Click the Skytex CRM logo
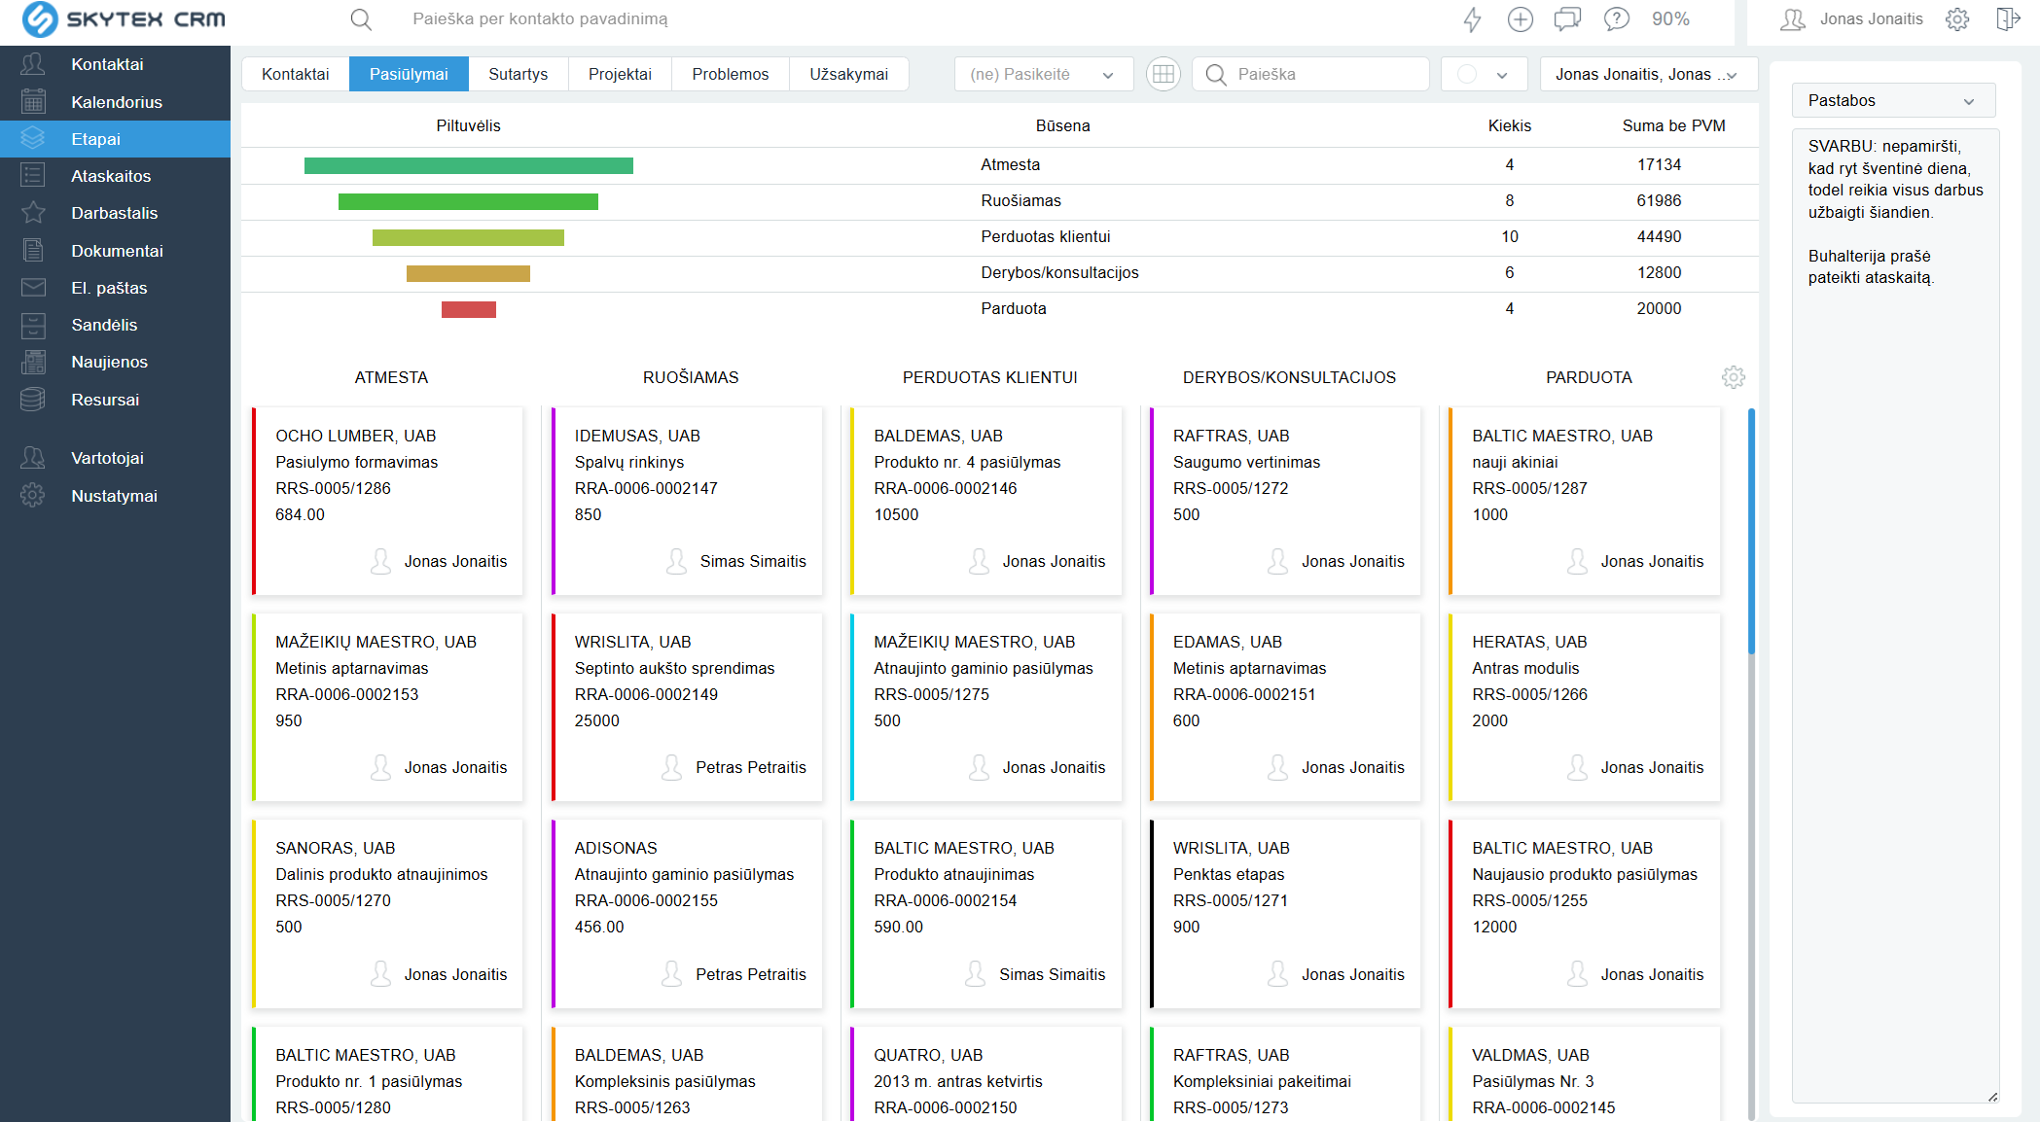 point(124,19)
